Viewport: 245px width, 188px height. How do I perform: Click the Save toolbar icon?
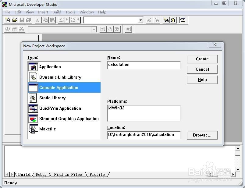click(x=22, y=20)
